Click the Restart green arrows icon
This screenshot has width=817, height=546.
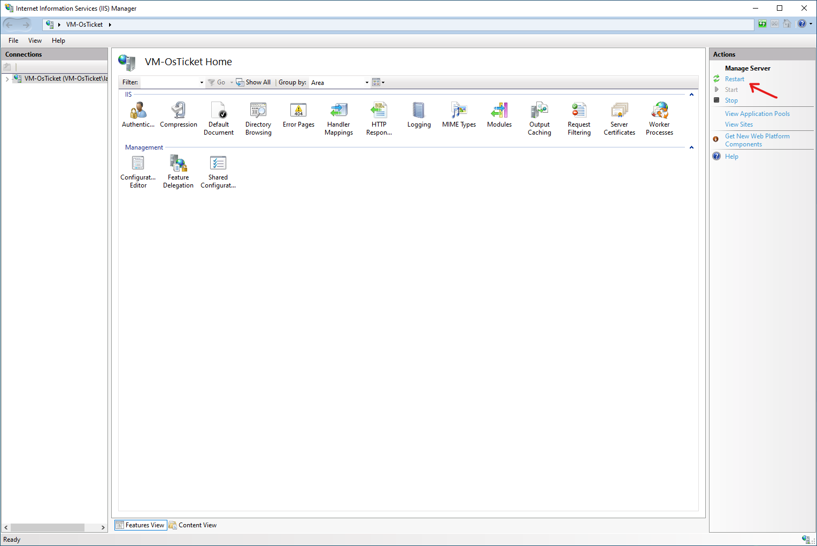click(716, 79)
